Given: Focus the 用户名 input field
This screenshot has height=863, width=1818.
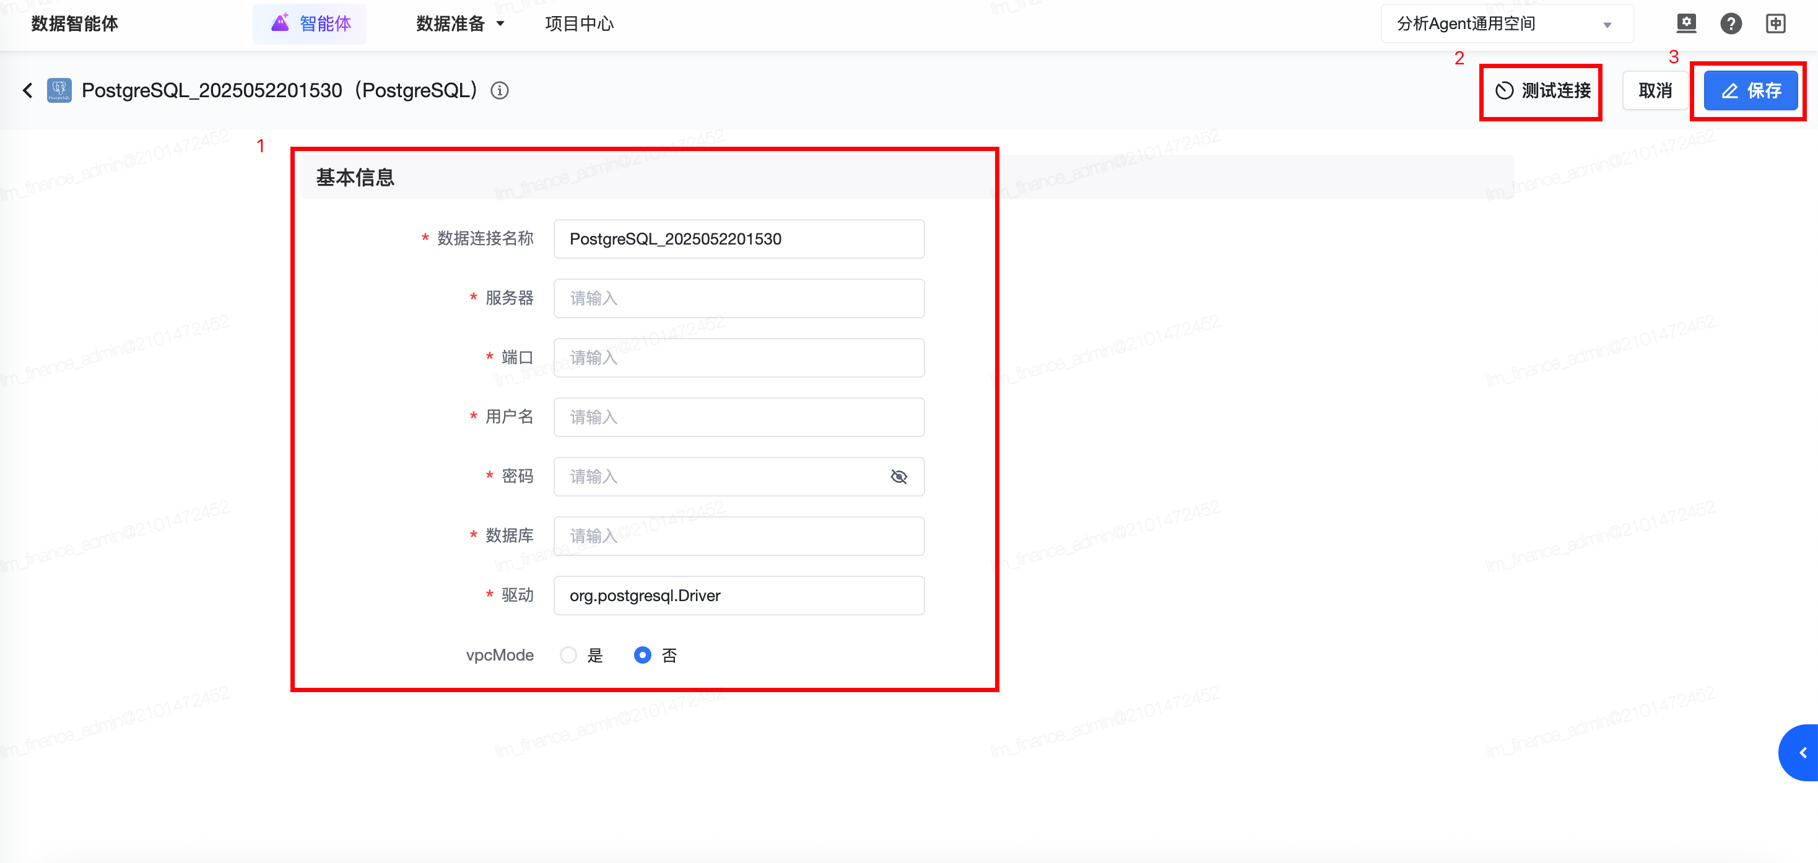Looking at the screenshot, I should click(739, 417).
